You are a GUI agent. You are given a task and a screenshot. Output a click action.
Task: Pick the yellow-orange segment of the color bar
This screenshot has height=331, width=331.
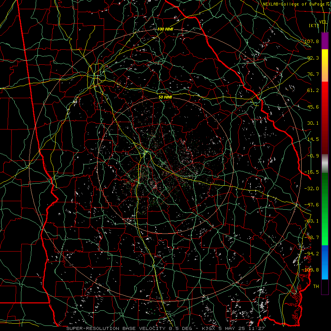(325, 65)
